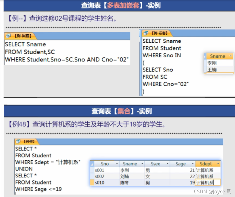Viewport: 235px width, 197px height.
Task: Click row selector beside 王楠 in Sname result
Action: (x=205, y=70)
